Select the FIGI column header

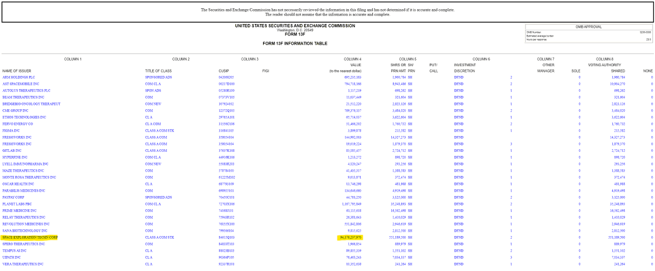[x=266, y=70]
